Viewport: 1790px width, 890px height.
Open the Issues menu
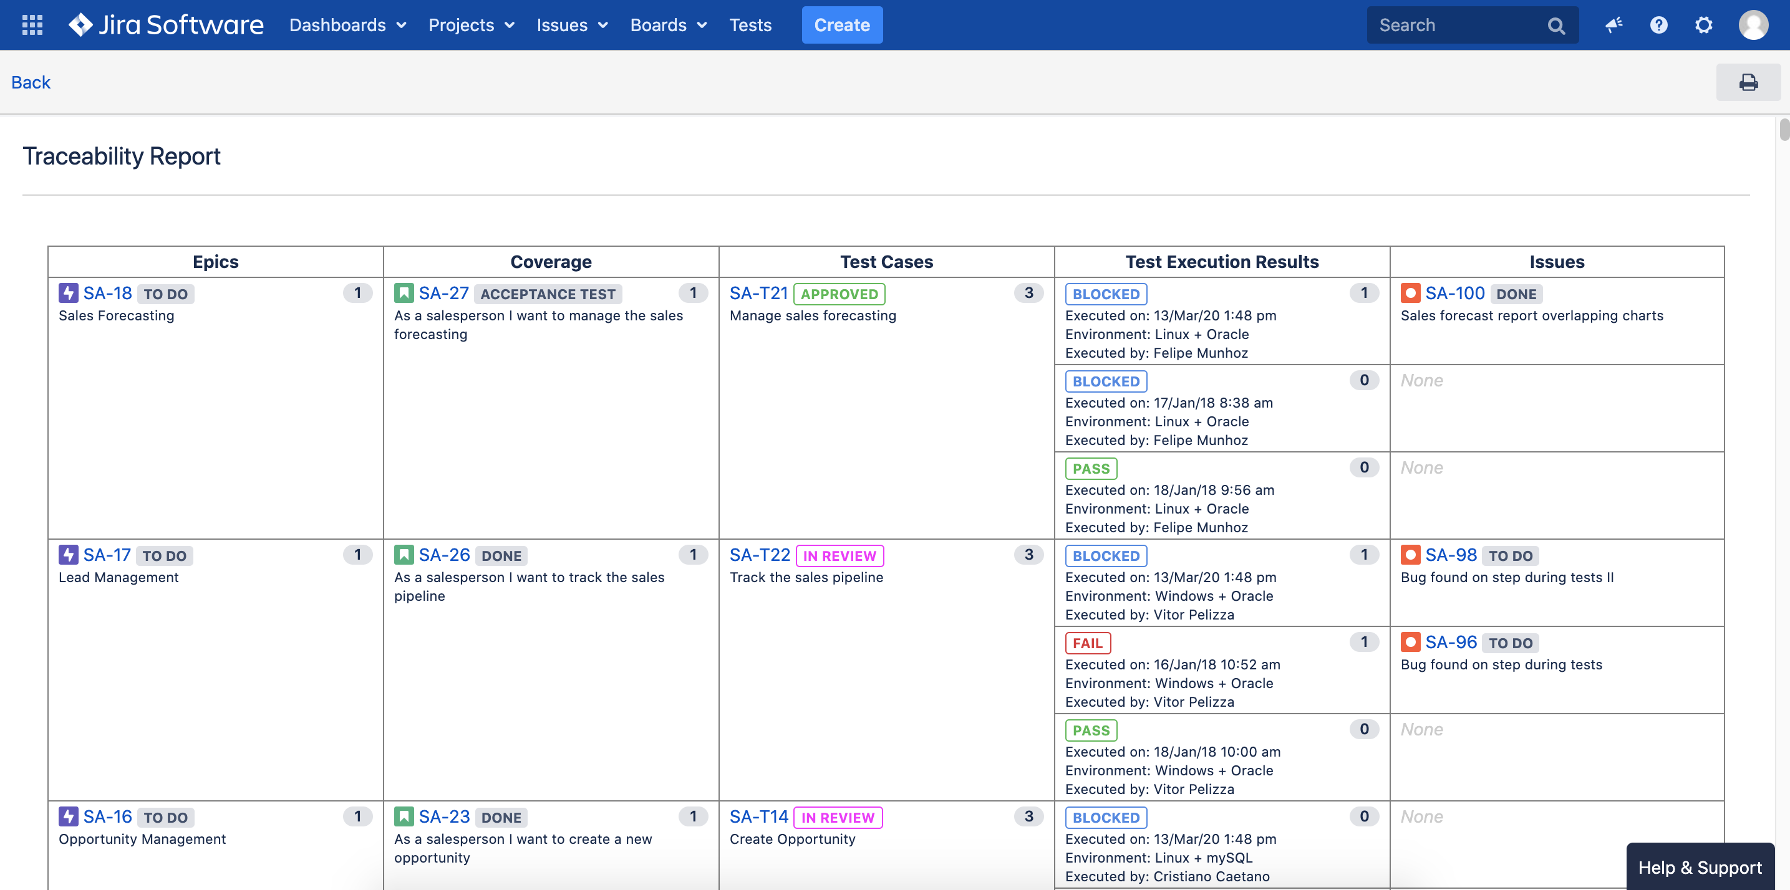point(572,25)
